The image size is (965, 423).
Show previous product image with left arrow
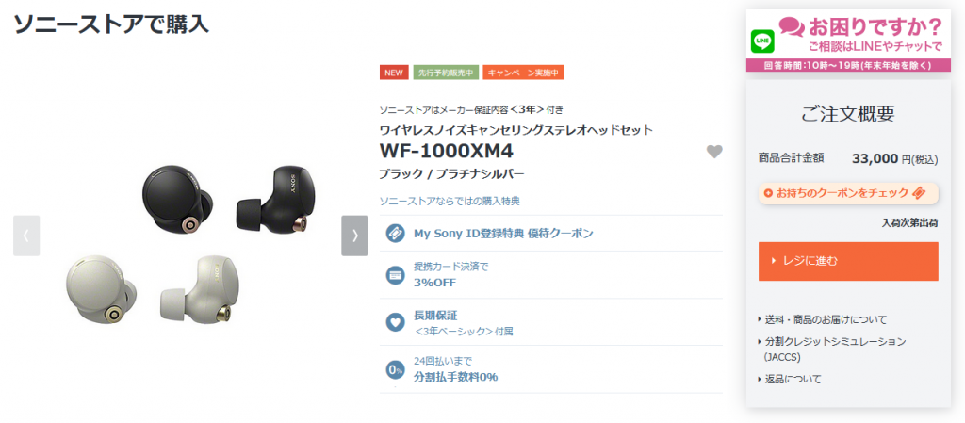pos(26,236)
